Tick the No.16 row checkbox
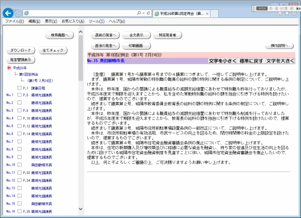The width and height of the screenshot is (301, 218). coord(20,211)
